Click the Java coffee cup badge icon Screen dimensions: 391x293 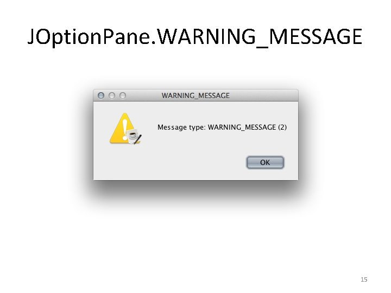(x=133, y=135)
